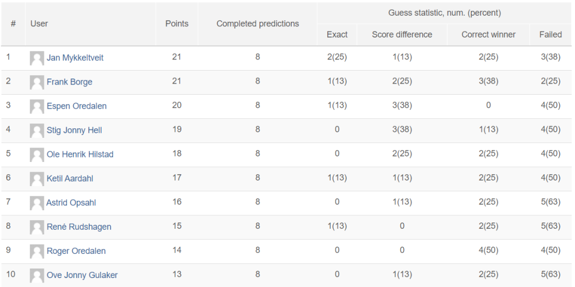The width and height of the screenshot is (575, 287).
Task: Select the Points column header
Action: [177, 24]
